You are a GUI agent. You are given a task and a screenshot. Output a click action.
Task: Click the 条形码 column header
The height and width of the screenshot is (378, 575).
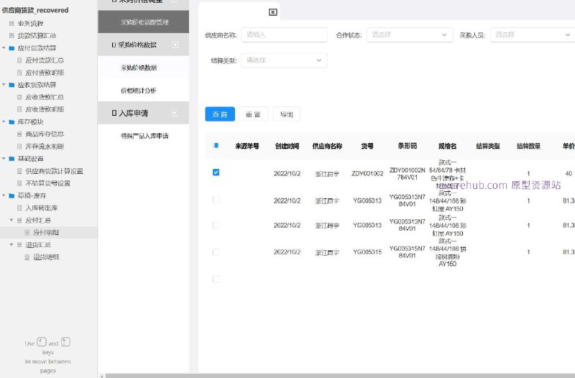coord(408,146)
